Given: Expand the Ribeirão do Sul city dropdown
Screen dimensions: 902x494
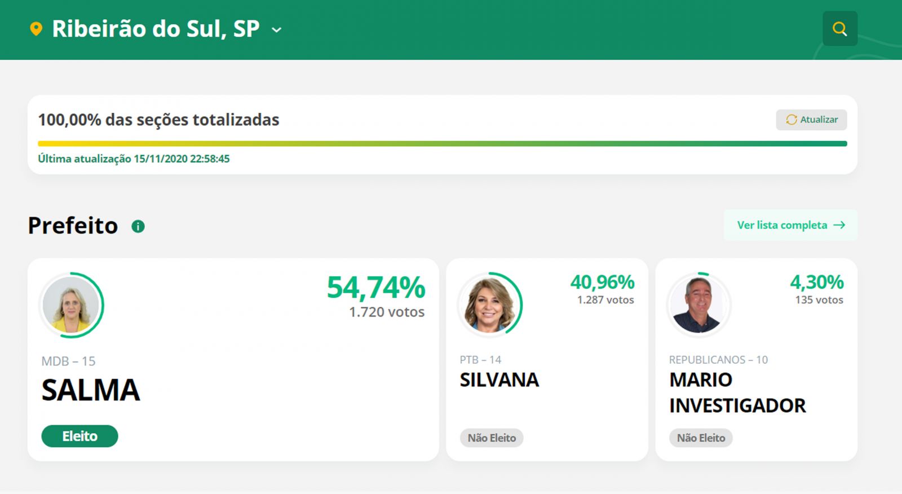Looking at the screenshot, I should 276,30.
